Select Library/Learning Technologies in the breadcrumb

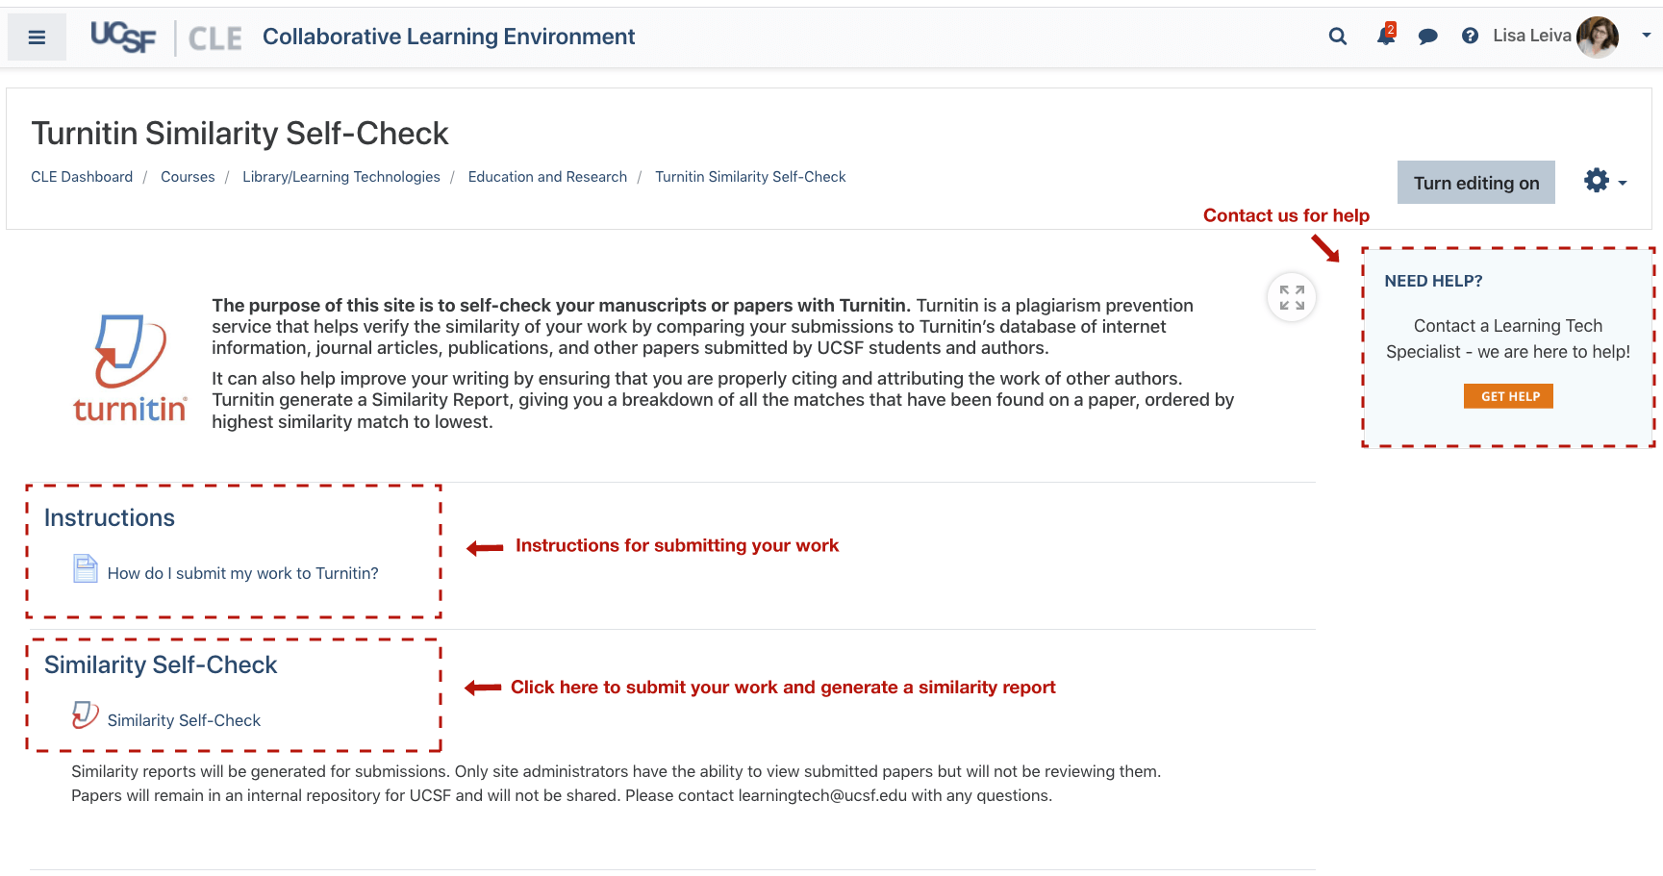[x=340, y=177]
